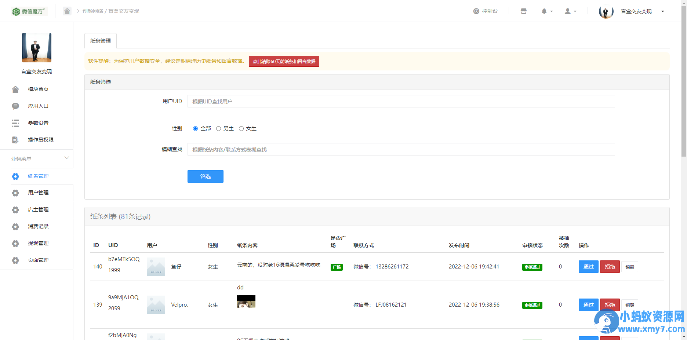Open 模块首页 home icon in sidebar
The image size is (687, 340).
[x=15, y=89]
